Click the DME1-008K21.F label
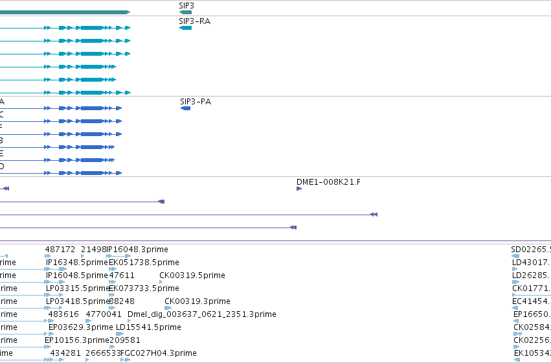 328,182
